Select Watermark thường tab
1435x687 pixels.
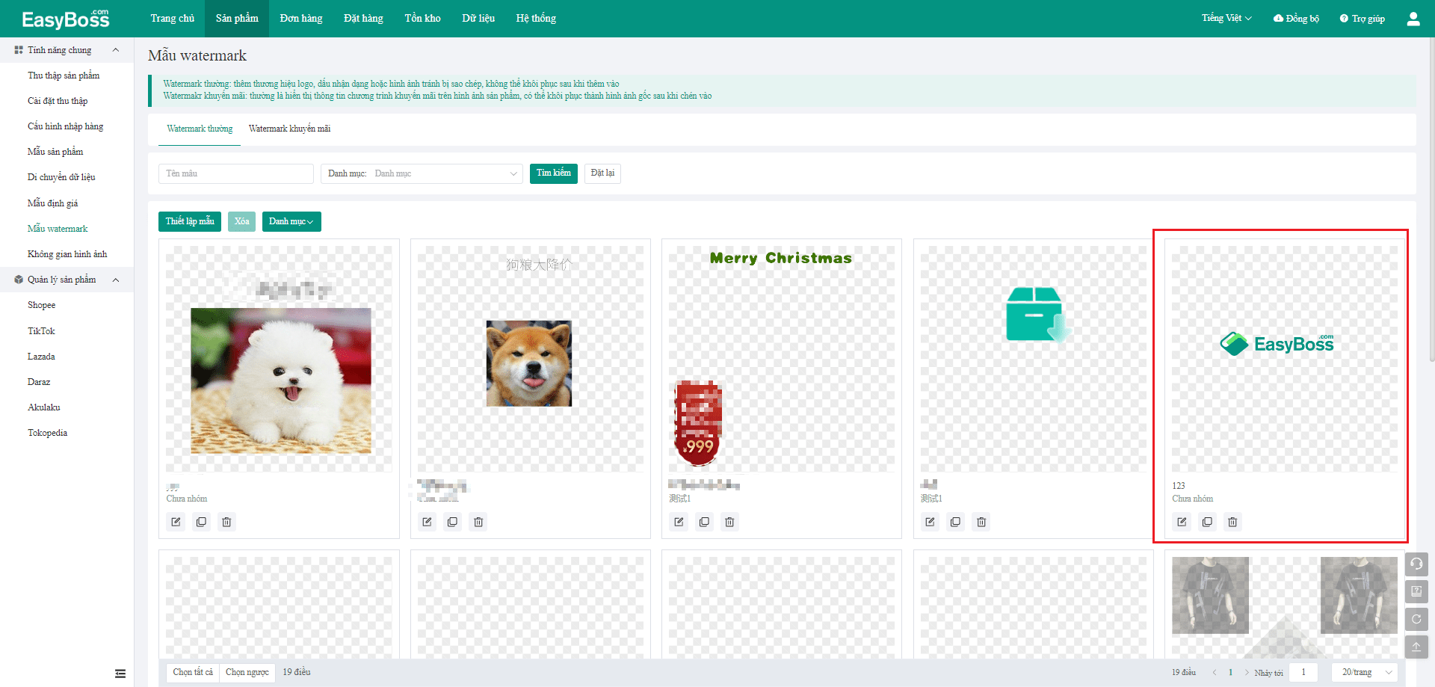(200, 129)
